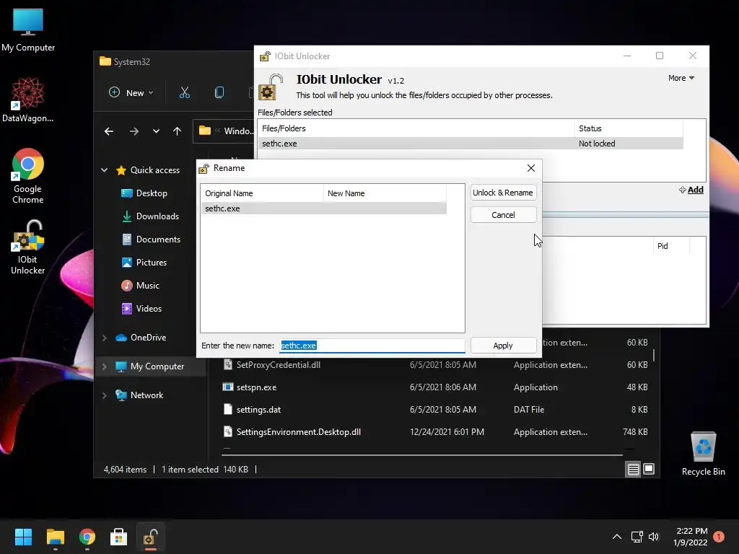739x554 pixels.
Task: Go up one folder level
Action: pyautogui.click(x=177, y=131)
